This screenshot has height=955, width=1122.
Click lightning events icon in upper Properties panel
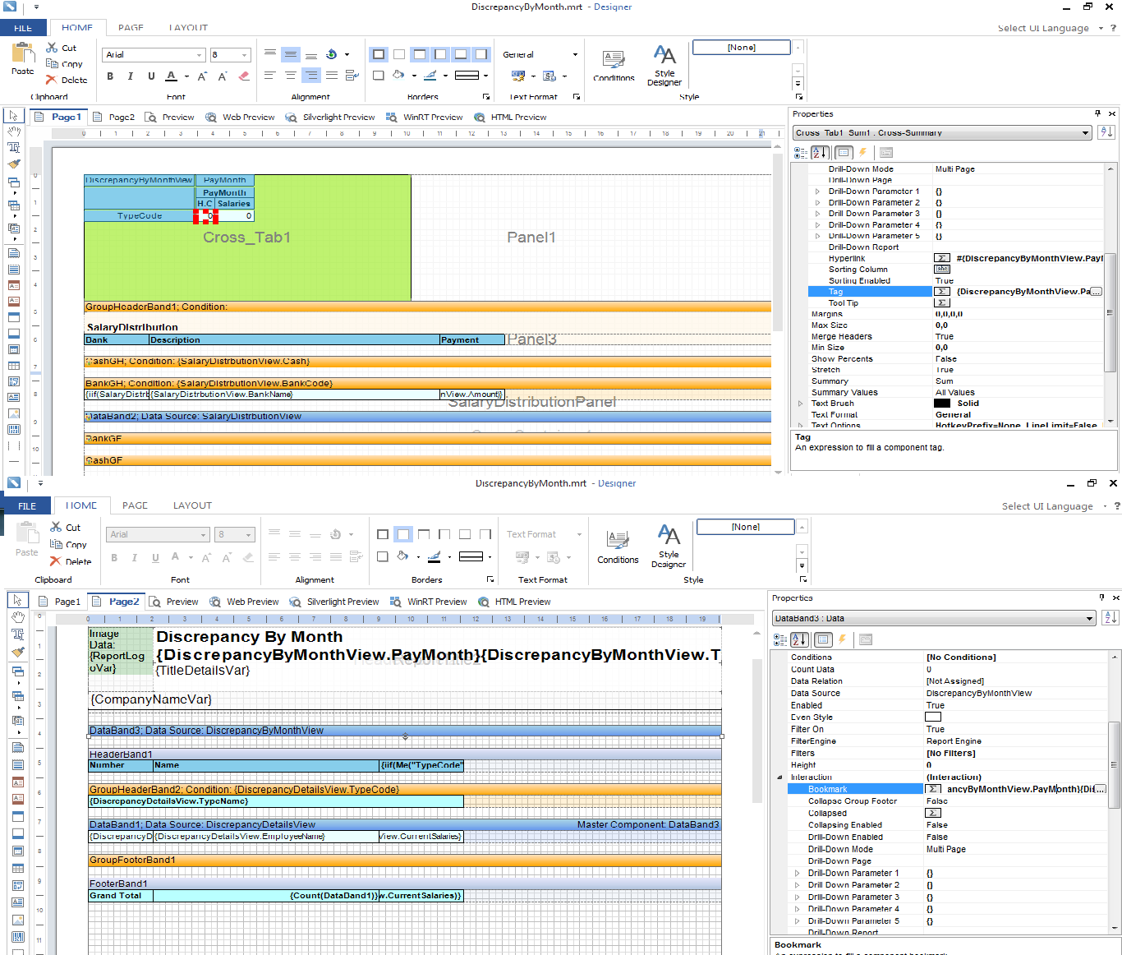coord(862,153)
